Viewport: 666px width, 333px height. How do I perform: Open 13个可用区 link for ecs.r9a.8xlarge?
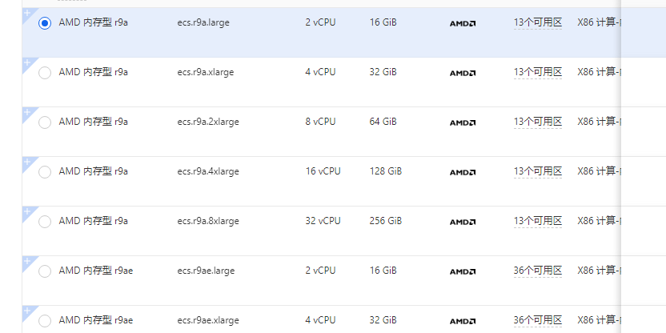pyautogui.click(x=538, y=221)
